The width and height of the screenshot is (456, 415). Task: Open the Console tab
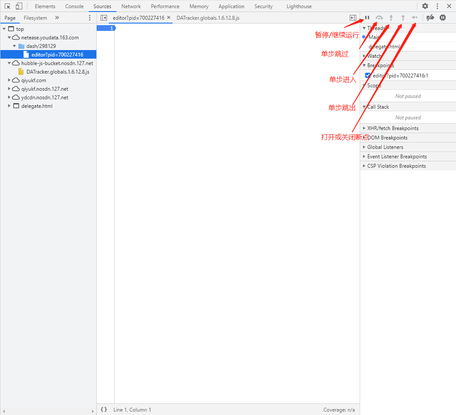tap(74, 6)
